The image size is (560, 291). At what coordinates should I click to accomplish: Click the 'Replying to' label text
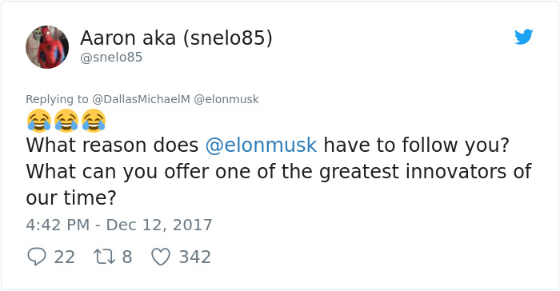57,99
